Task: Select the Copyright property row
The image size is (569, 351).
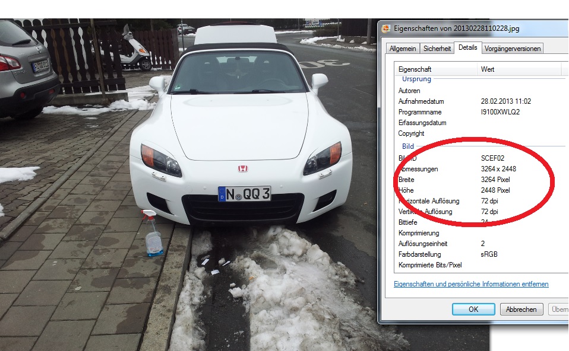Action: (x=411, y=133)
